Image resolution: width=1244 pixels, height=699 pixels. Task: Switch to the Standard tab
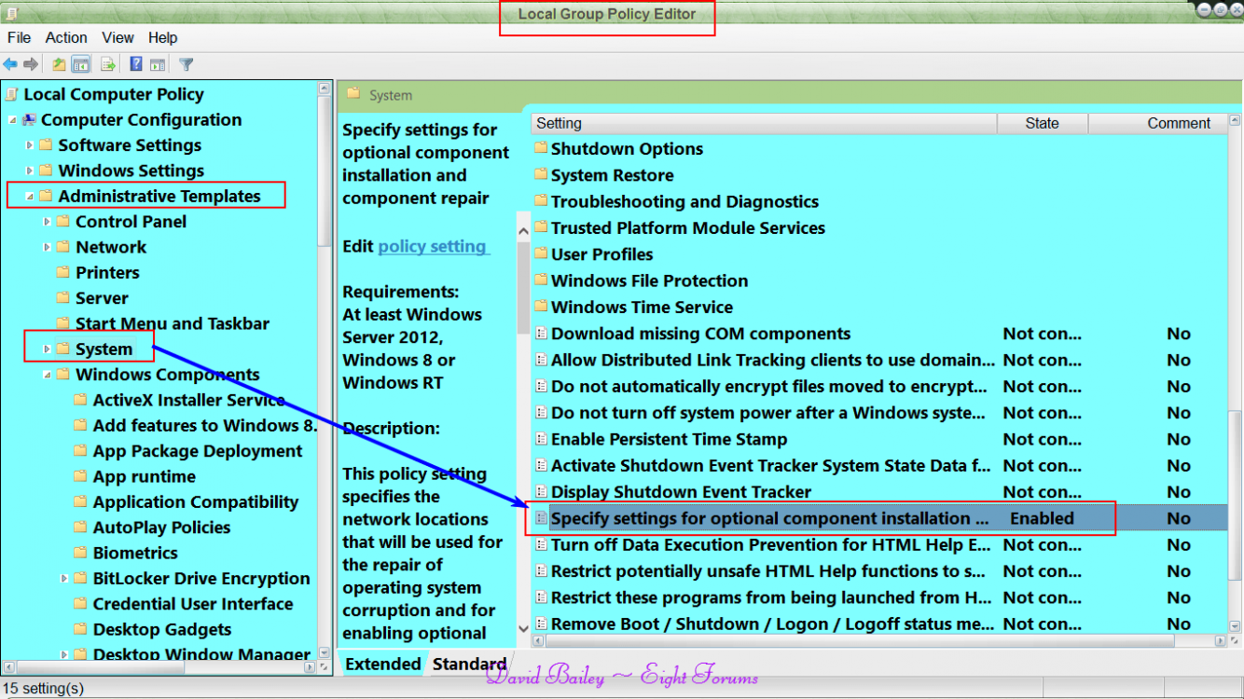point(469,664)
